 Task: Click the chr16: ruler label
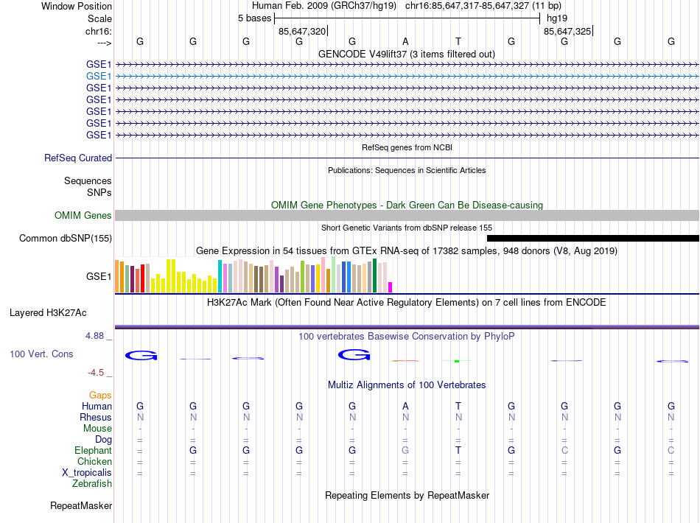pos(99,31)
